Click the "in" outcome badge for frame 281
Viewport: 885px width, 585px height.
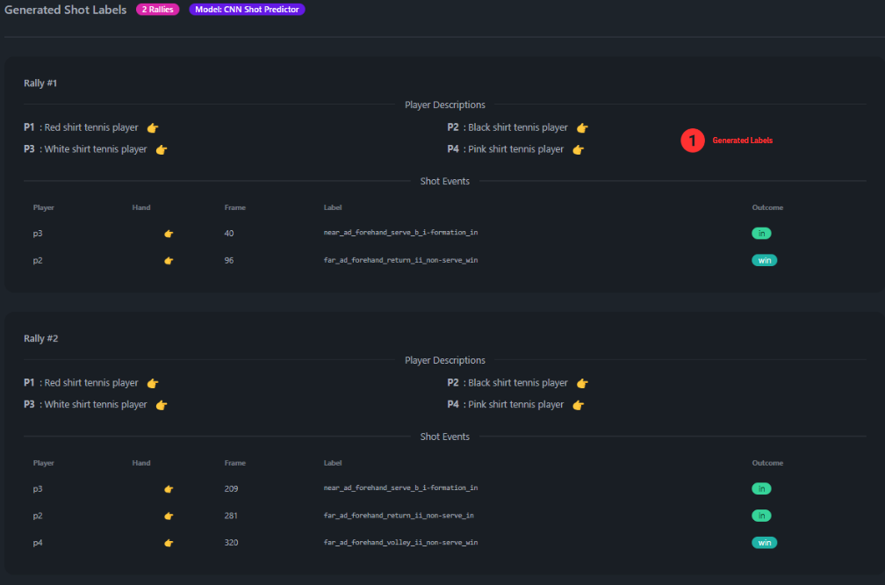click(761, 516)
